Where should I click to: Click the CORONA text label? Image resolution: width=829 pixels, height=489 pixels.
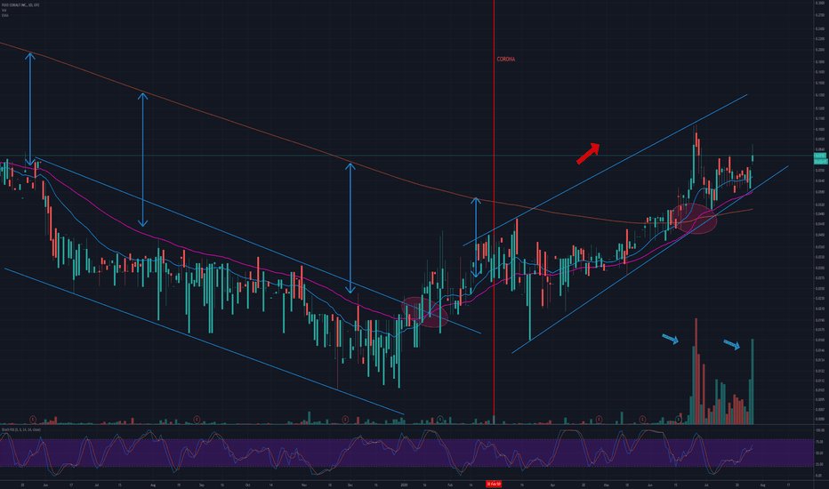point(505,60)
